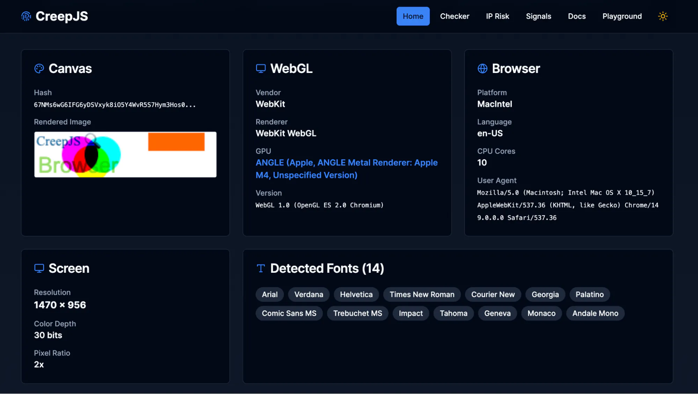Viewport: 698px width, 394px height.
Task: Open the IP Risk page
Action: point(498,16)
